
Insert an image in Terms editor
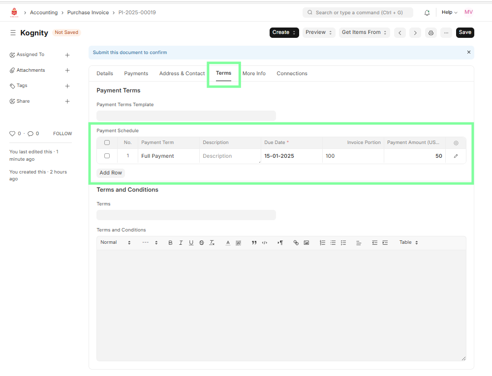pos(307,243)
